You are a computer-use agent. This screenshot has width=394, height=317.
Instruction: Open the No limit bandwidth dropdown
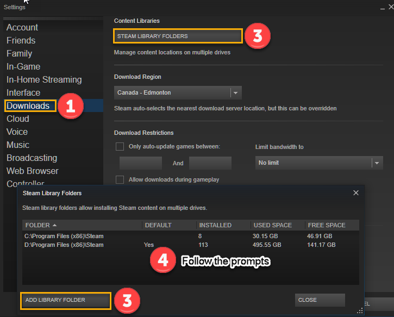pyautogui.click(x=319, y=163)
